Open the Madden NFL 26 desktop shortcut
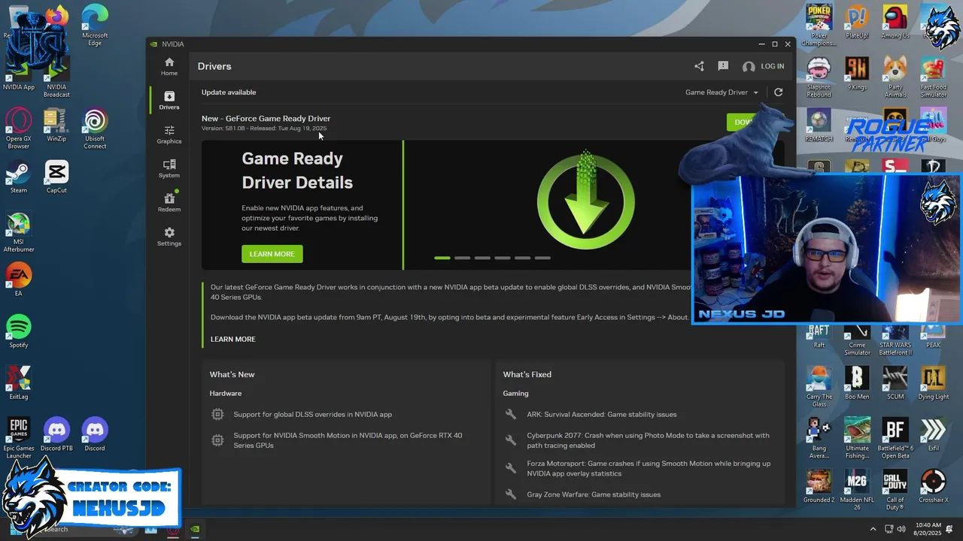The width and height of the screenshot is (963, 541). [857, 490]
